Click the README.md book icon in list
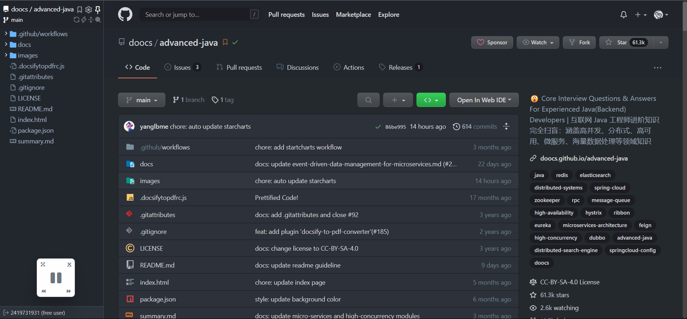Viewport: 687px width, 319px height. 130,265
